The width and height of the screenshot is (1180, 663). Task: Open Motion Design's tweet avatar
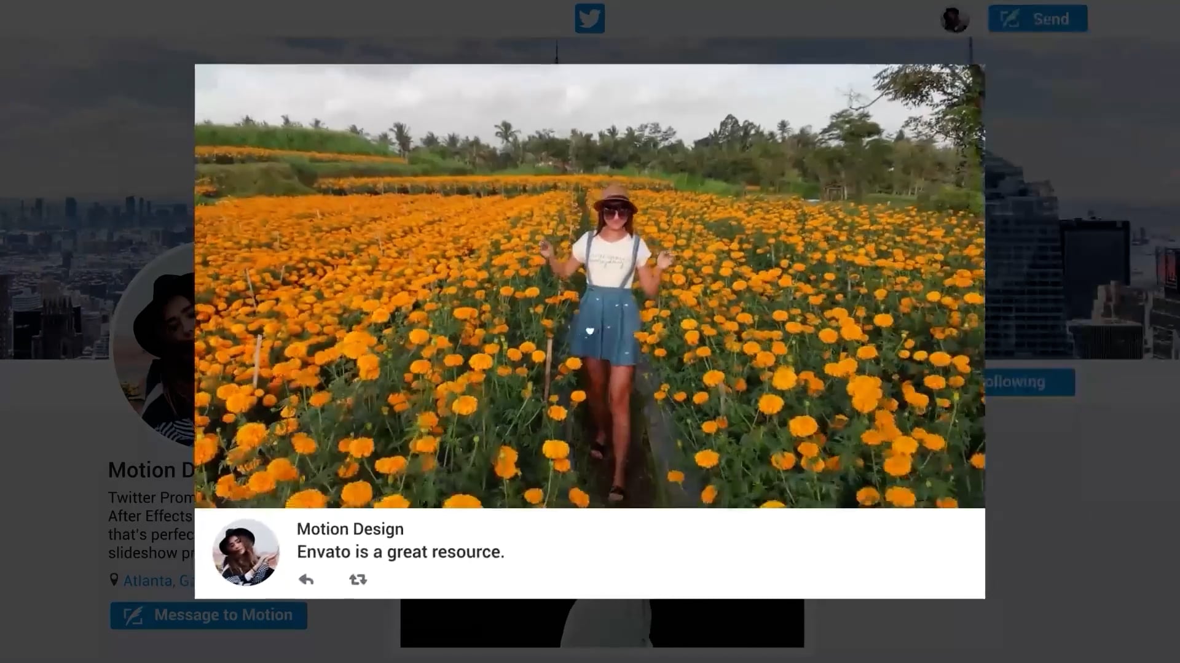click(245, 552)
